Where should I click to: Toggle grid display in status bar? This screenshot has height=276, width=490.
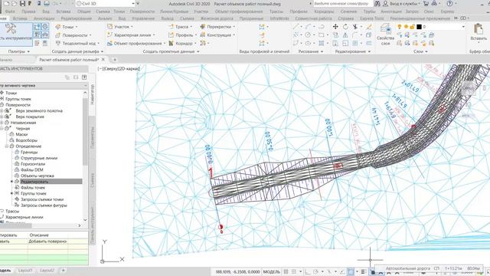click(x=286, y=271)
